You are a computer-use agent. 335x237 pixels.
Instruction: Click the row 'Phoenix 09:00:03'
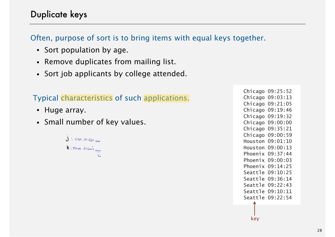pos(267,160)
